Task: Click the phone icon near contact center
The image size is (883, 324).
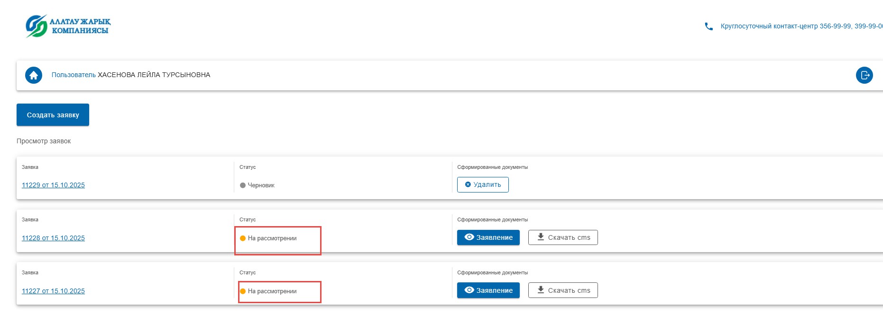Action: pos(708,26)
